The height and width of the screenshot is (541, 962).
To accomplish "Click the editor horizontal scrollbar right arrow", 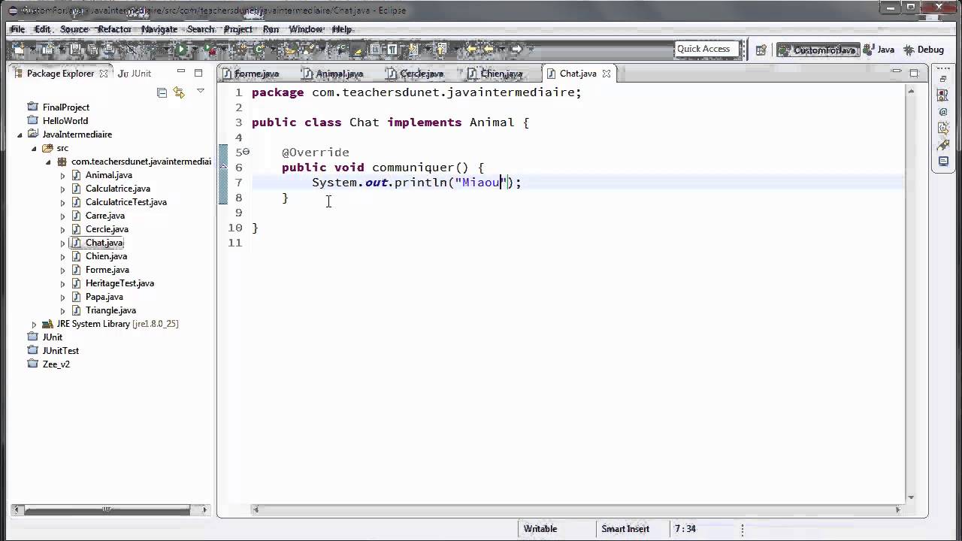I will click(x=897, y=509).
